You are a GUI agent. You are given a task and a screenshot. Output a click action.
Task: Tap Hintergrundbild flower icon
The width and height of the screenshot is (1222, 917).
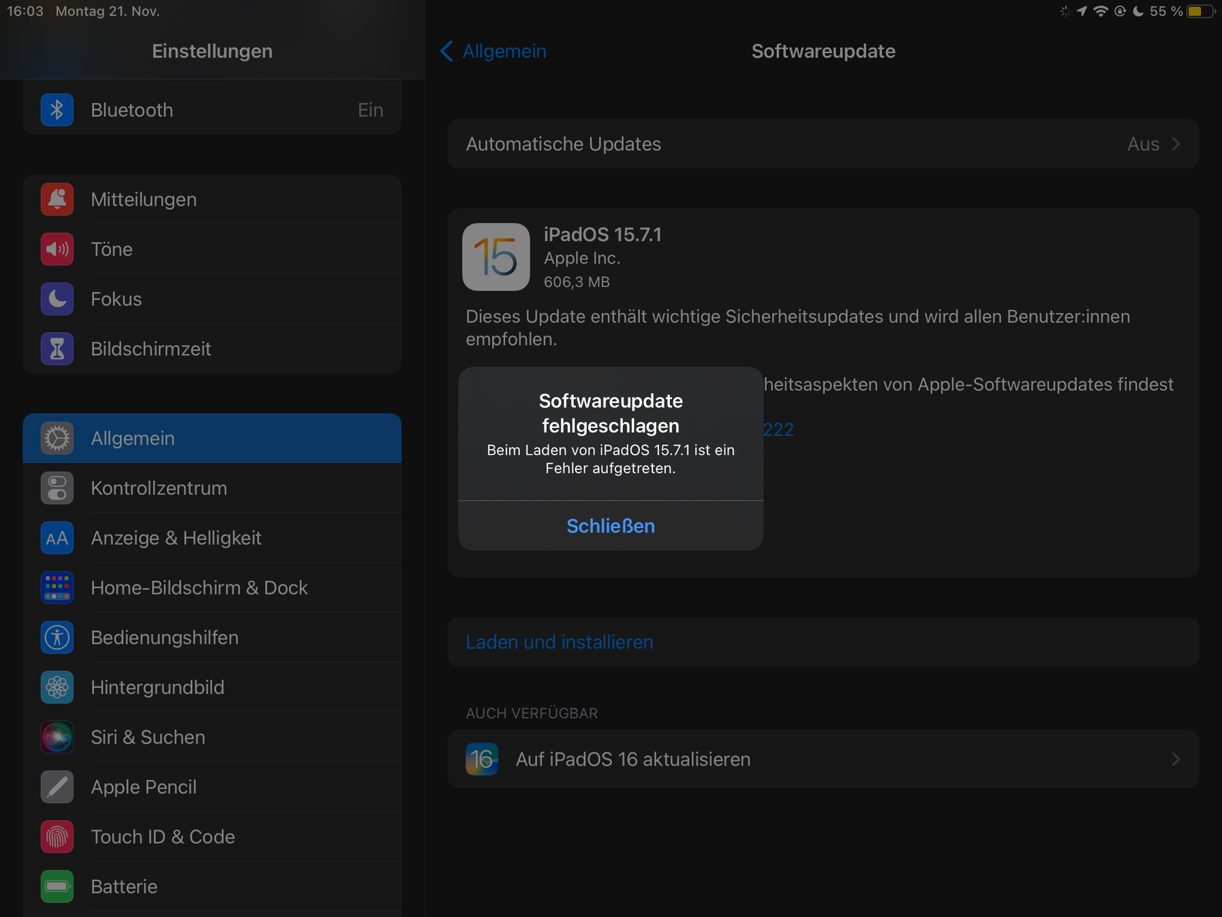coord(57,687)
